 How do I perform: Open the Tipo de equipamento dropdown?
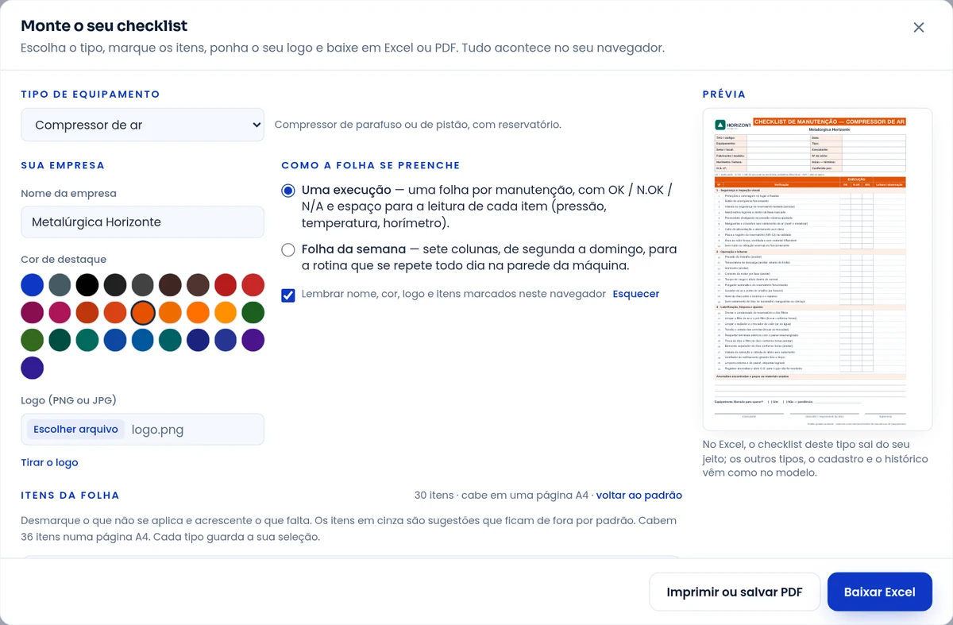[x=142, y=125]
